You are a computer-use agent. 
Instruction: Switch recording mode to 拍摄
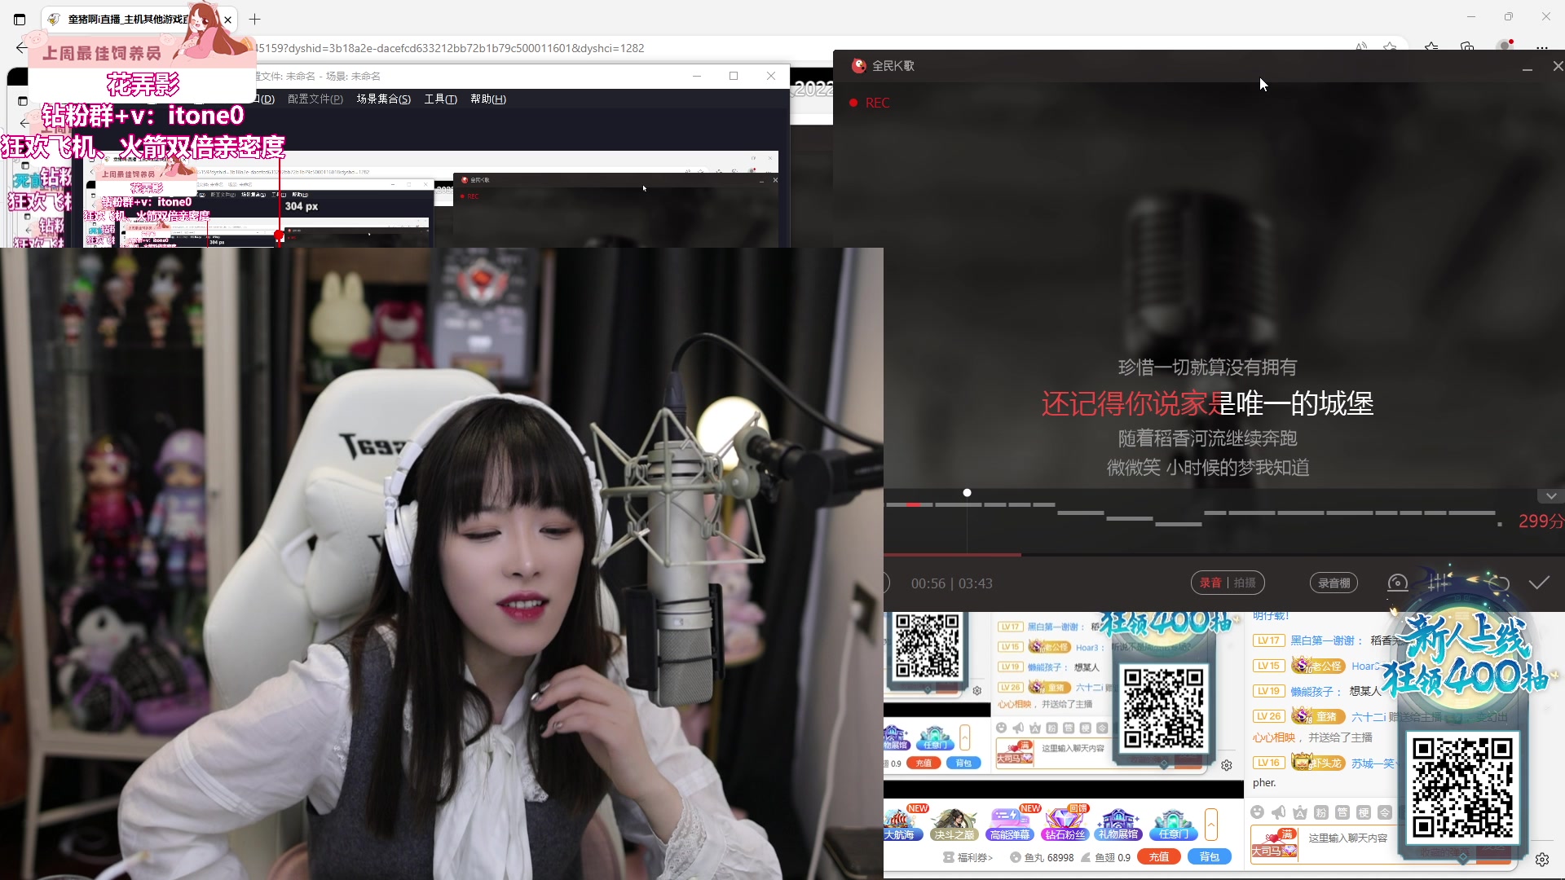coord(1245,583)
